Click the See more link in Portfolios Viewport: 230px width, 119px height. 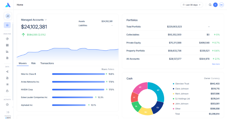(216, 64)
